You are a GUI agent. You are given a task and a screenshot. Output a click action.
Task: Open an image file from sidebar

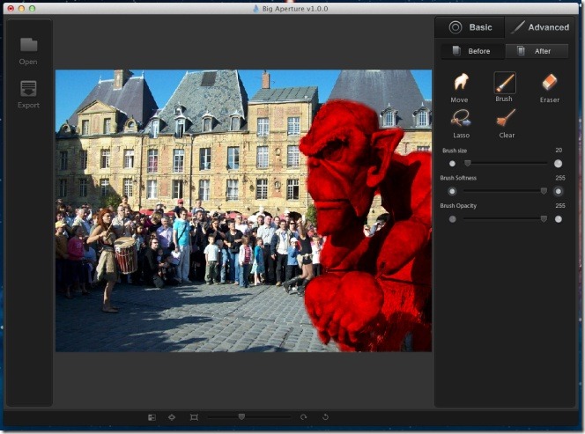pos(28,49)
